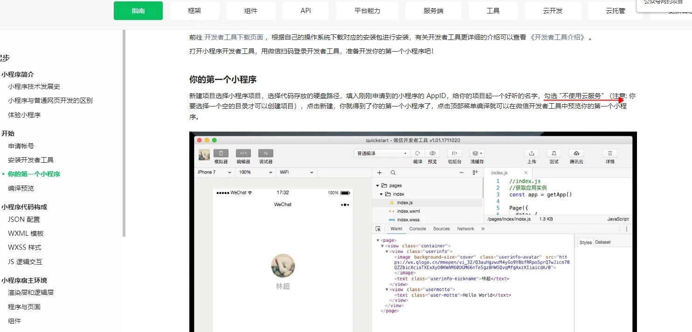
Task: Click the plus icon above the file tree
Action: point(380,173)
